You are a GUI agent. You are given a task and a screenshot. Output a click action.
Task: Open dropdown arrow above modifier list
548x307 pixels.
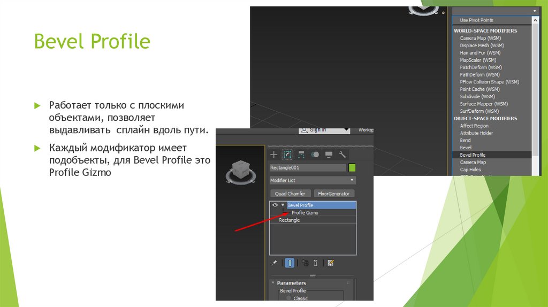(535, 11)
